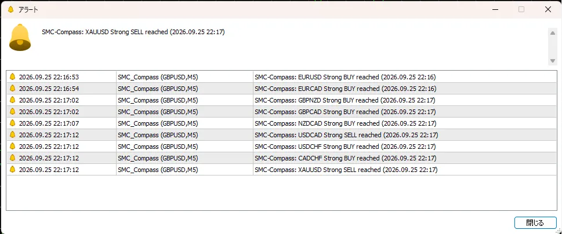Click the XAUUSD Strong SELL header message text

point(133,32)
